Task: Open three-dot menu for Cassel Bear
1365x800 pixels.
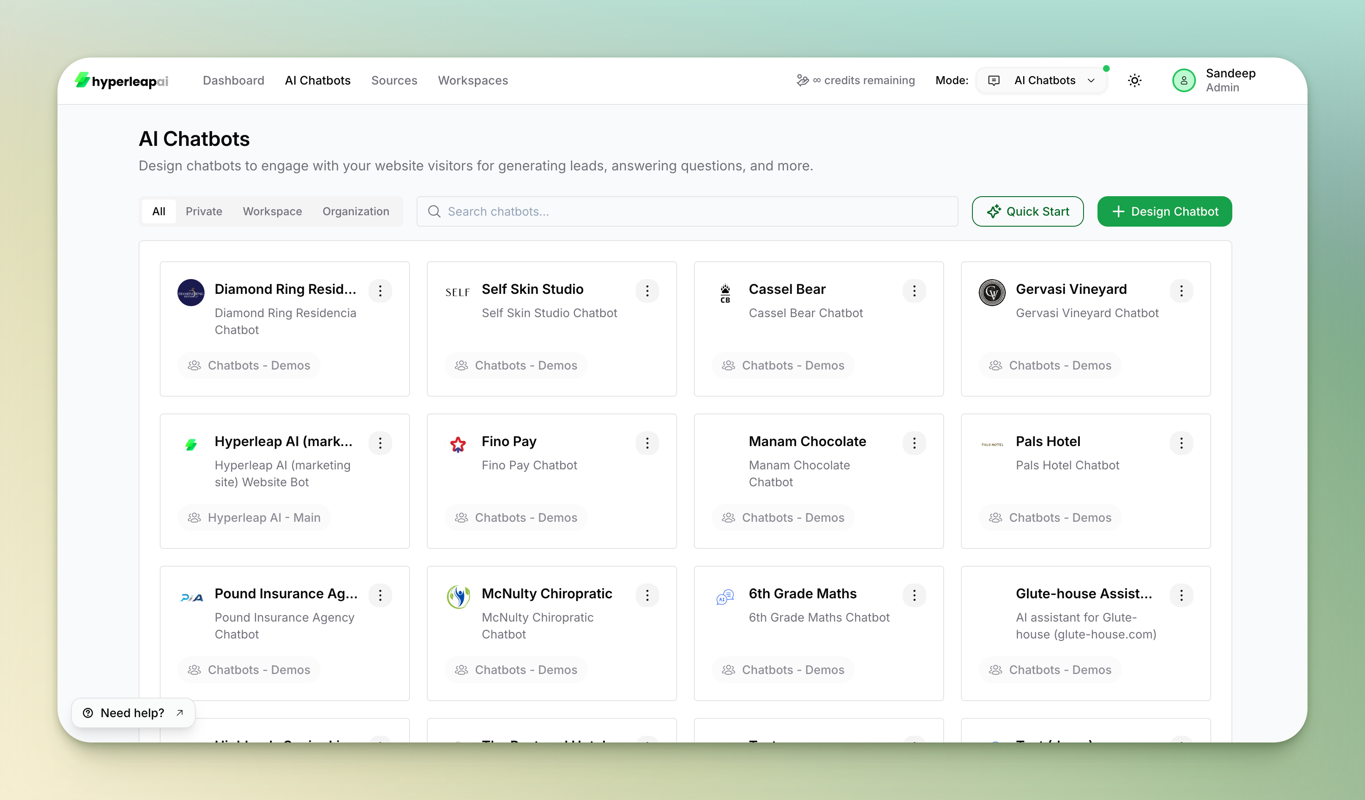Action: point(914,291)
